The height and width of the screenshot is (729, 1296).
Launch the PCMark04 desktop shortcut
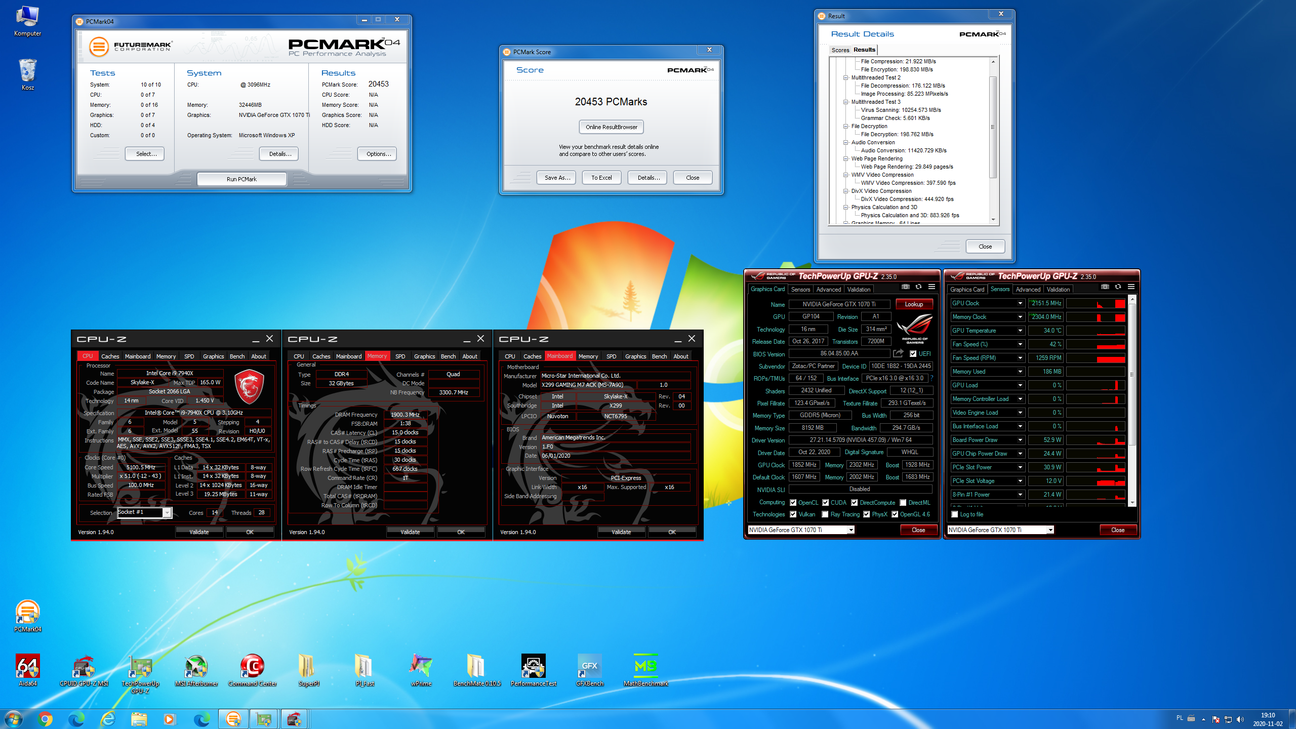pos(27,616)
